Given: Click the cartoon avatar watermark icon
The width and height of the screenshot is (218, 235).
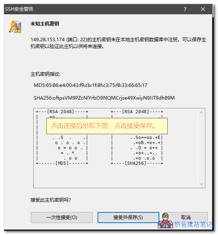Looking at the screenshot, I should tap(165, 221).
